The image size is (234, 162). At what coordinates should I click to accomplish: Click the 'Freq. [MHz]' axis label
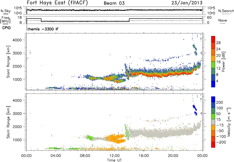(5, 20)
